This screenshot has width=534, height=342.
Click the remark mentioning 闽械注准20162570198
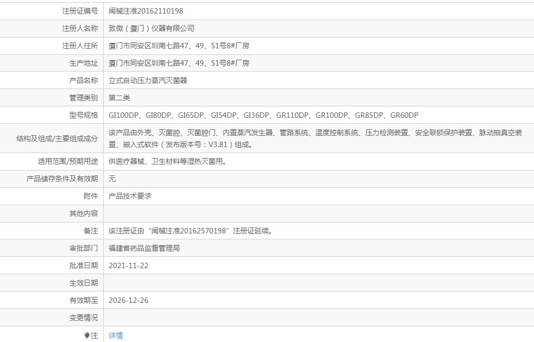[x=191, y=231]
